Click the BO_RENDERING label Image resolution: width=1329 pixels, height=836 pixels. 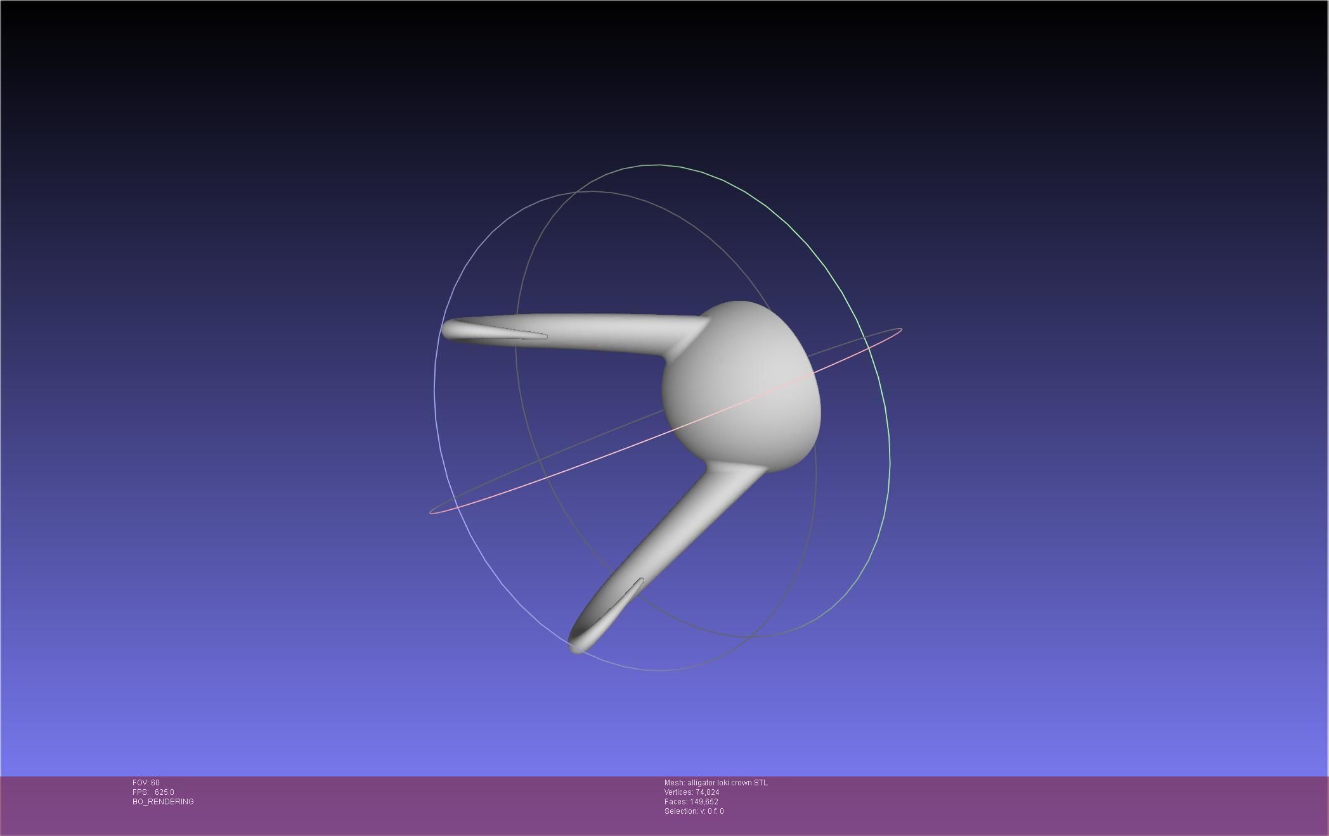click(x=163, y=802)
